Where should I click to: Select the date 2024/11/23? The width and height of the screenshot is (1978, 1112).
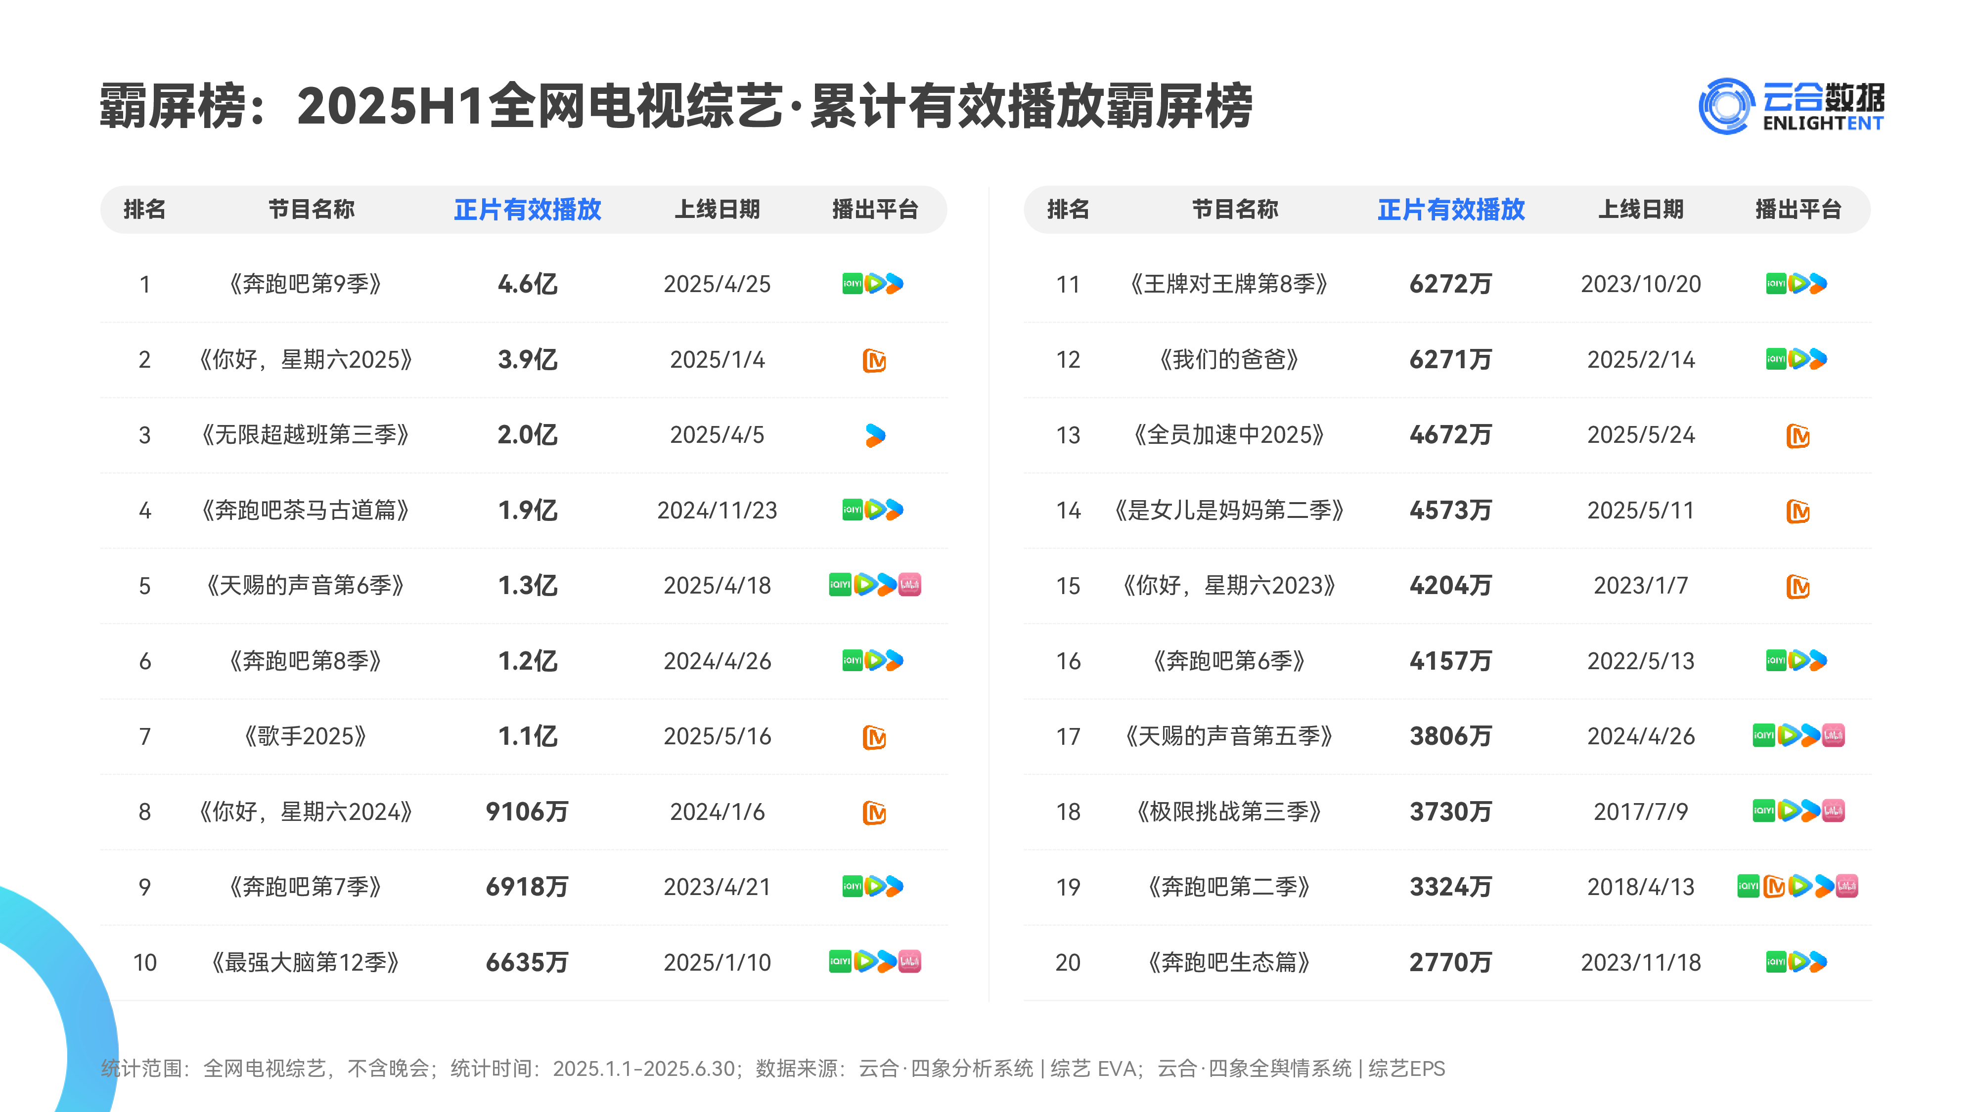pyautogui.click(x=717, y=511)
